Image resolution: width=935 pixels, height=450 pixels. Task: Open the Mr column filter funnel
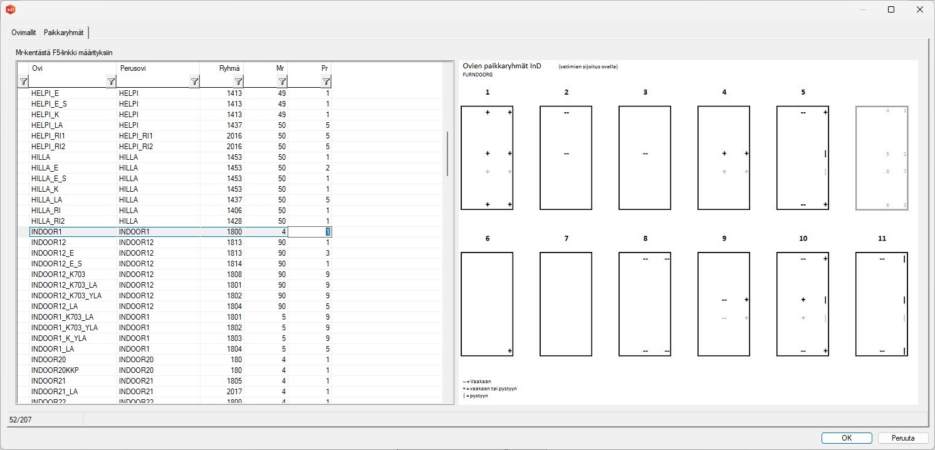pos(282,81)
